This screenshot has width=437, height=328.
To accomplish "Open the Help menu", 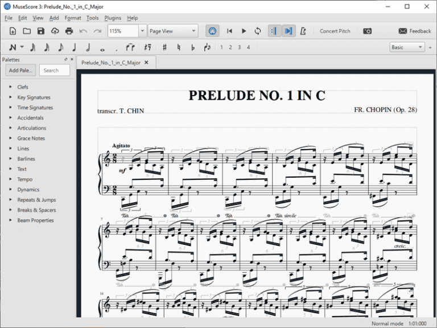I will [x=133, y=18].
